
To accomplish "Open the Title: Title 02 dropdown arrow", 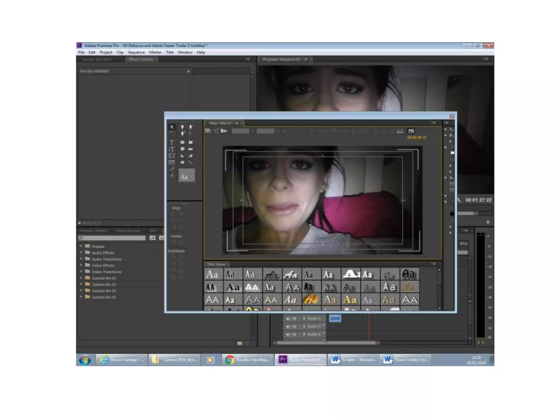I will (x=237, y=123).
